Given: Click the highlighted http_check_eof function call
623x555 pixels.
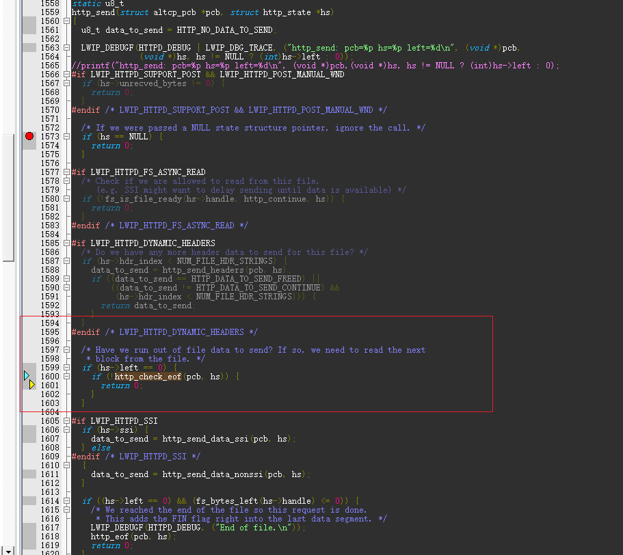Looking at the screenshot, I should 148,377.
